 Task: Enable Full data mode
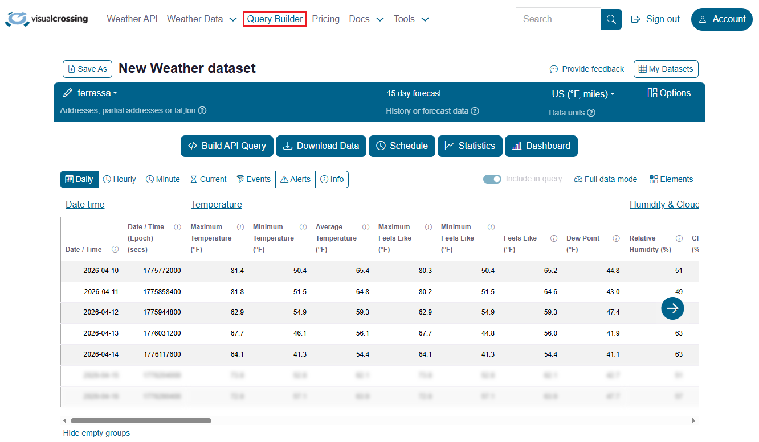pyautogui.click(x=605, y=179)
